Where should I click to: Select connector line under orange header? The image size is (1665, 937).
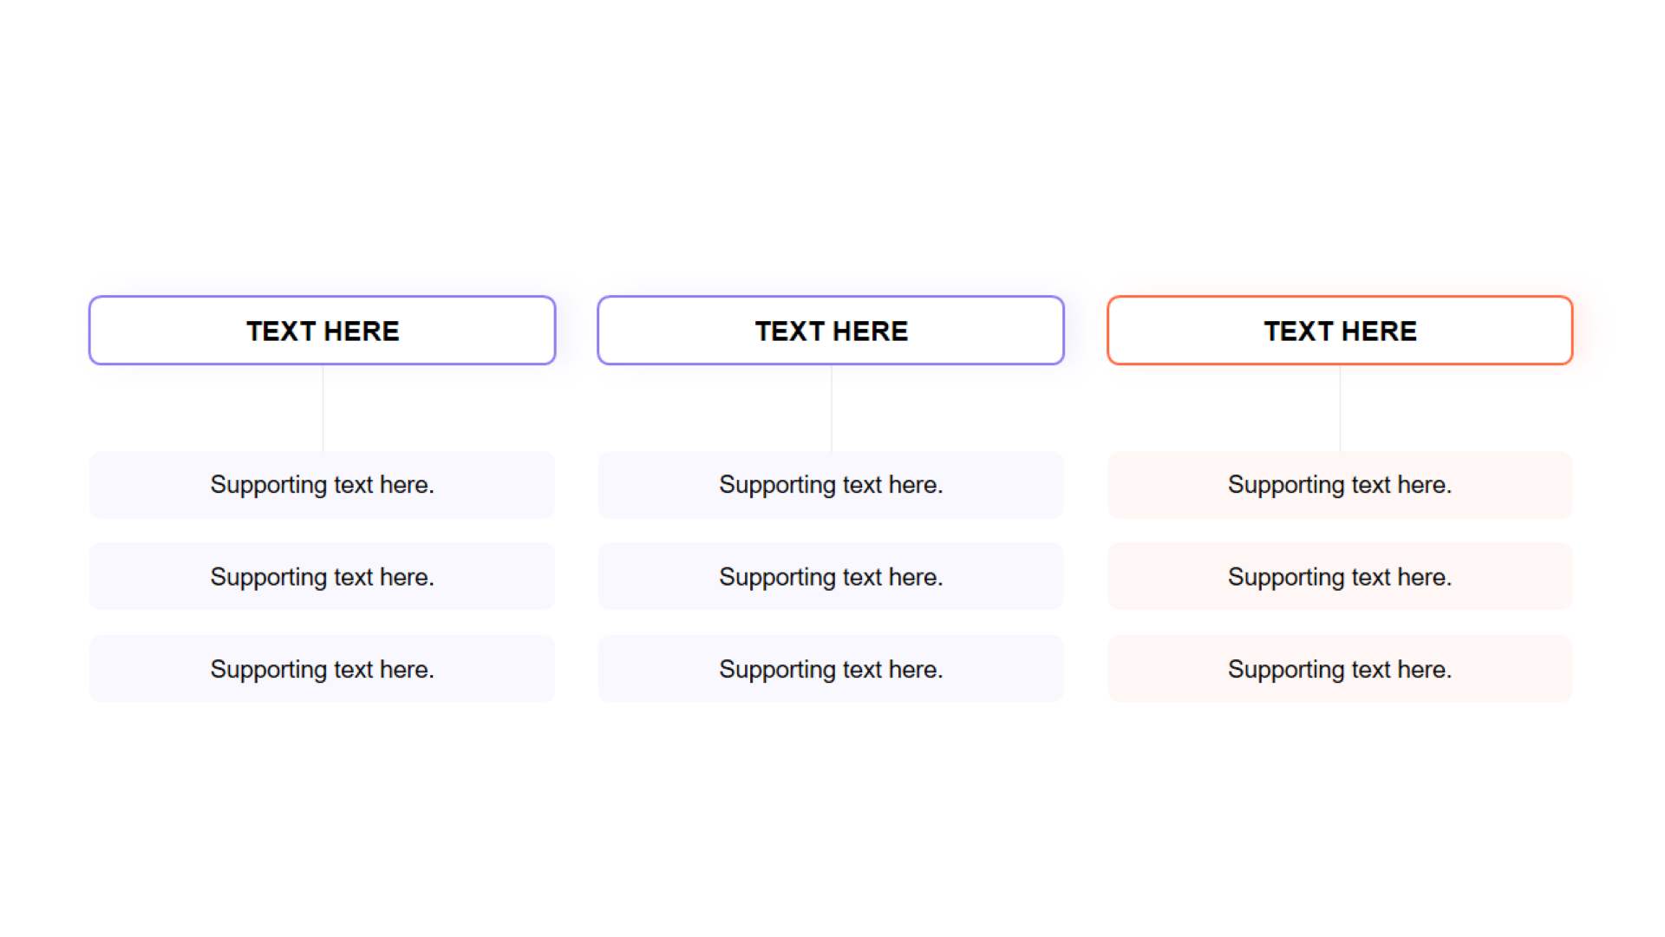[x=1340, y=408]
